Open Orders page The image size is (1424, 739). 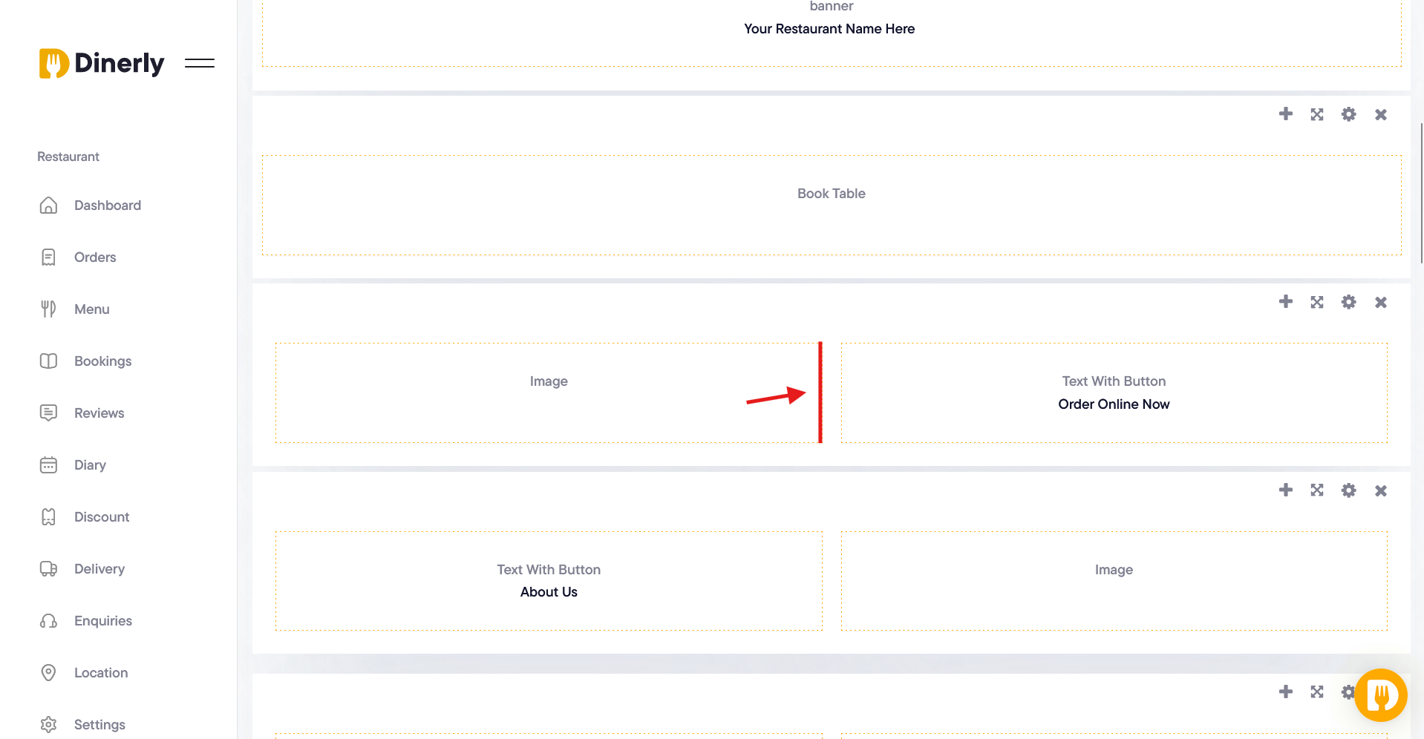tap(95, 257)
